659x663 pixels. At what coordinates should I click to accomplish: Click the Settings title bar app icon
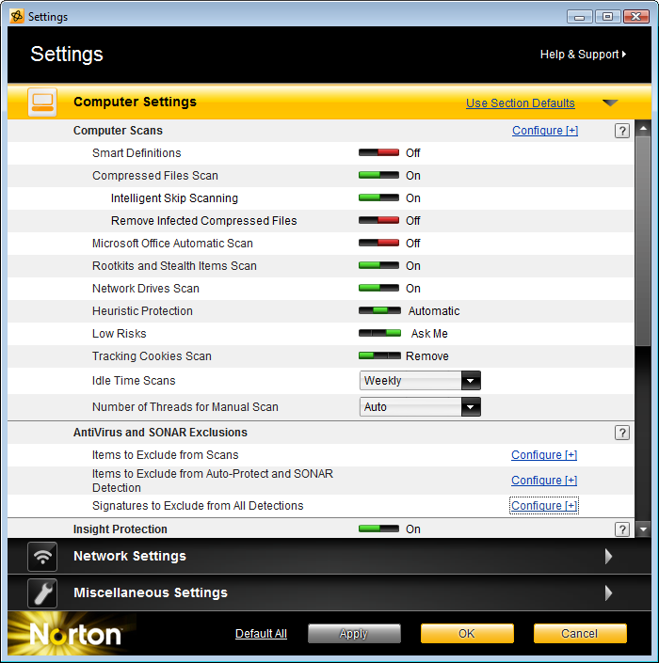click(17, 17)
